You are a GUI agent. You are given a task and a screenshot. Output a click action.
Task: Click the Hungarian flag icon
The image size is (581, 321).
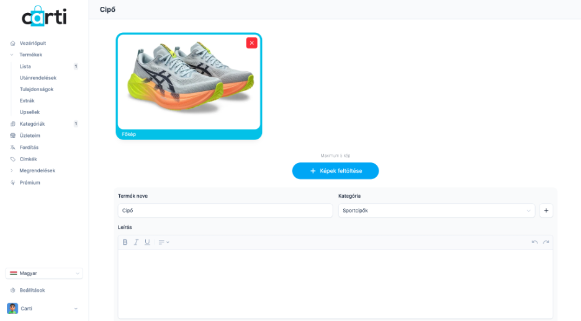[13, 273]
